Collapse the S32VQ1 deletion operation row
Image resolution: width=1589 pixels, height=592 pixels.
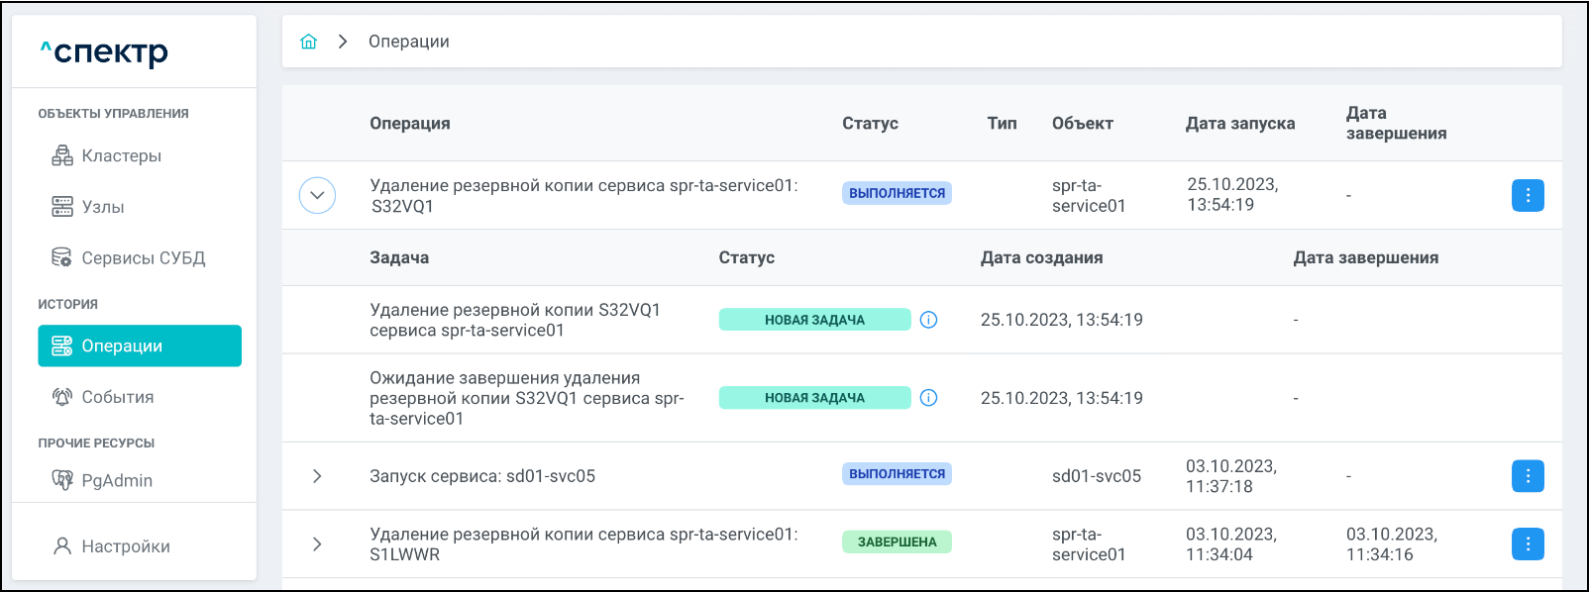tap(317, 196)
